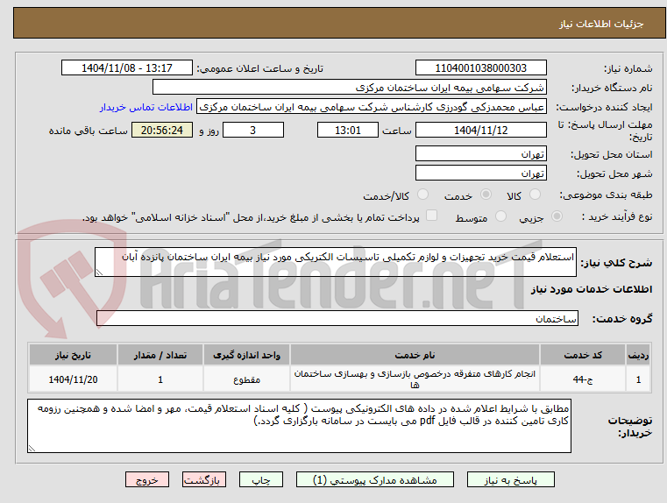This screenshot has width=667, height=503.
Task: Click the توضیحات خریدار text area
Action: pos(299,426)
